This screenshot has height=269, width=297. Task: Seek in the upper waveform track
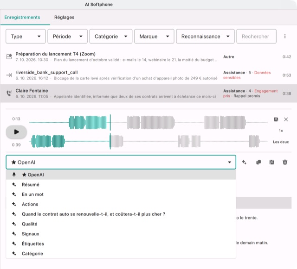click(x=148, y=123)
